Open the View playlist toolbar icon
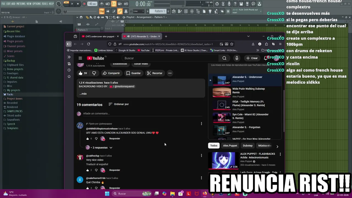The height and width of the screenshot is (198, 352). coord(174,11)
